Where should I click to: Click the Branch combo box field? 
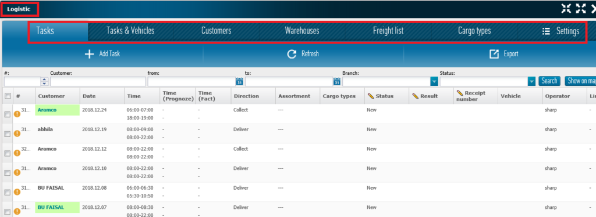386,81
